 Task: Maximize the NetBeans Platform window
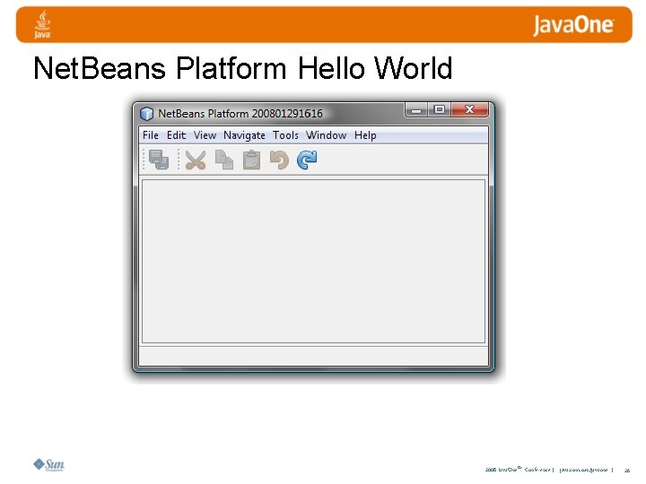click(x=439, y=110)
